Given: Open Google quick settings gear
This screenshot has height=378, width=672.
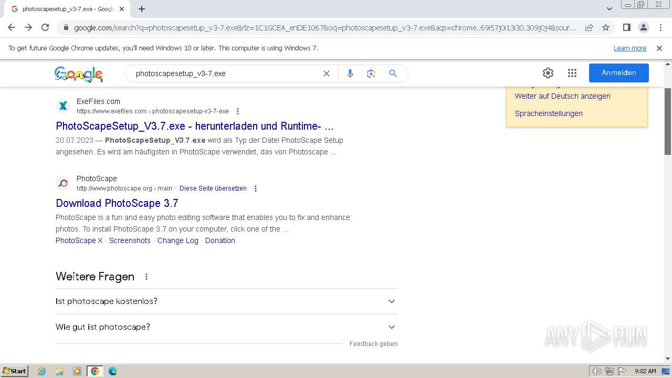Looking at the screenshot, I should (548, 73).
